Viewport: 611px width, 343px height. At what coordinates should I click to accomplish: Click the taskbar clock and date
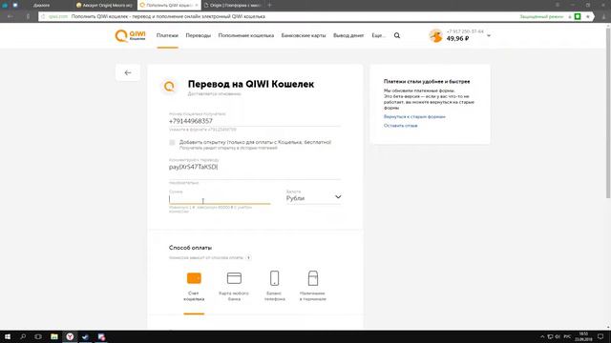(x=583, y=336)
